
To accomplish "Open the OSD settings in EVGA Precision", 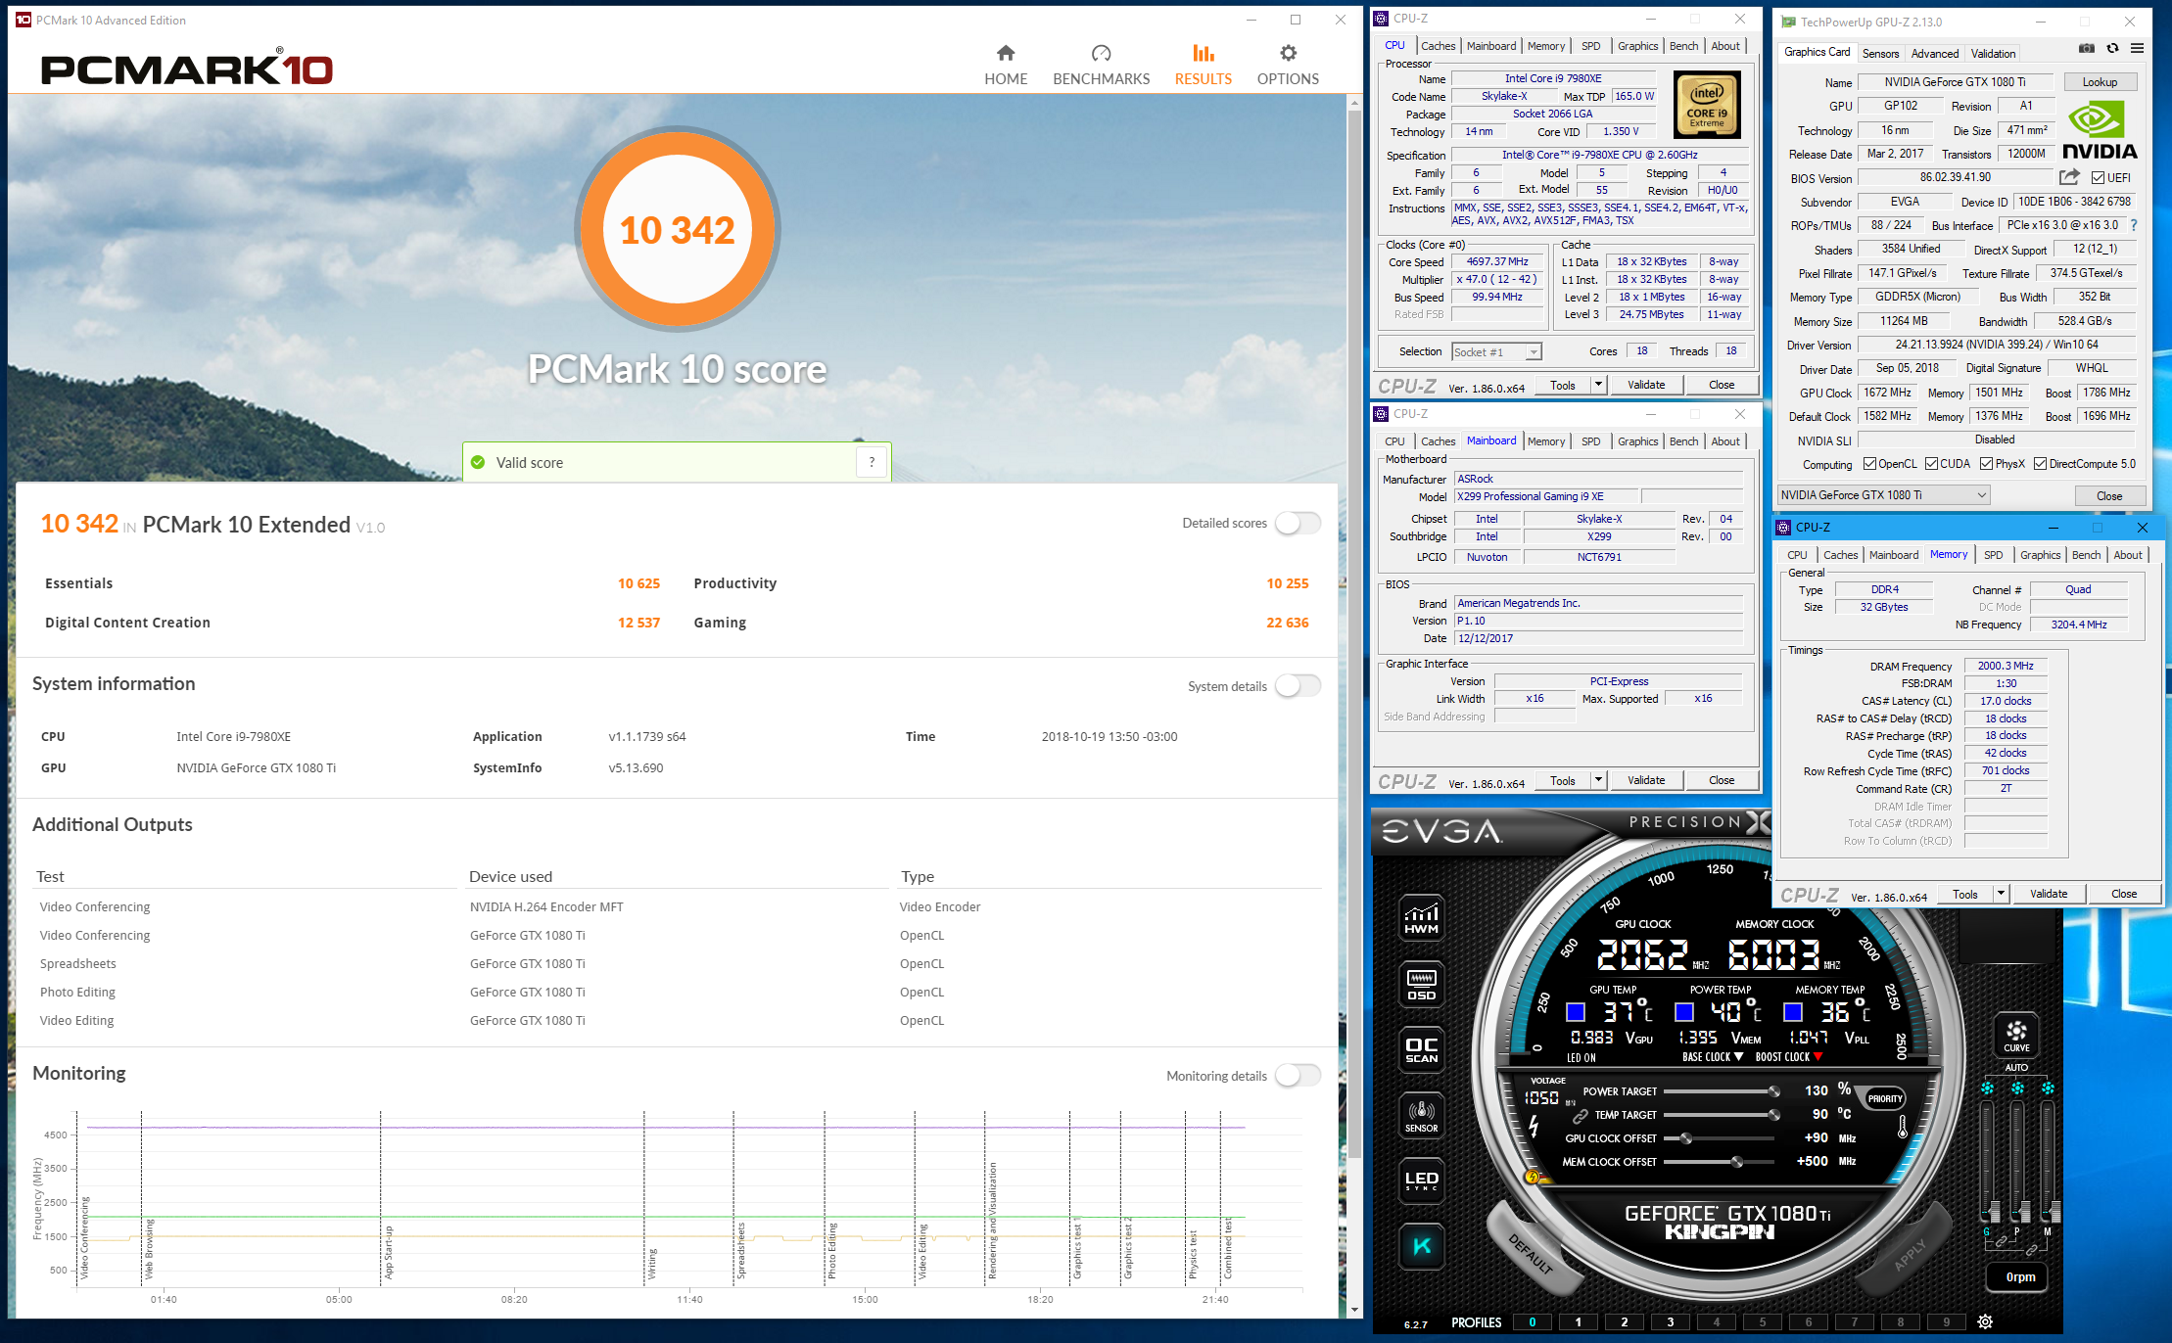I will click(1421, 984).
